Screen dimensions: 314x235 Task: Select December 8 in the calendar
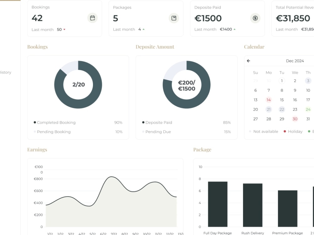282,90
